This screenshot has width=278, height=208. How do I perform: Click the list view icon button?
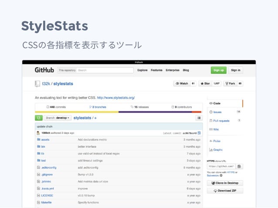(199, 118)
